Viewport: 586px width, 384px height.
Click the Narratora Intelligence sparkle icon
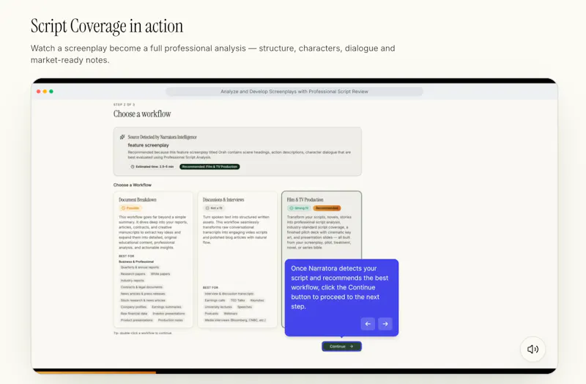point(122,137)
